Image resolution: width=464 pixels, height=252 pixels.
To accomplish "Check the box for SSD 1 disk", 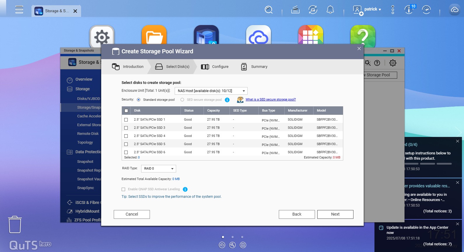I will pos(126,120).
